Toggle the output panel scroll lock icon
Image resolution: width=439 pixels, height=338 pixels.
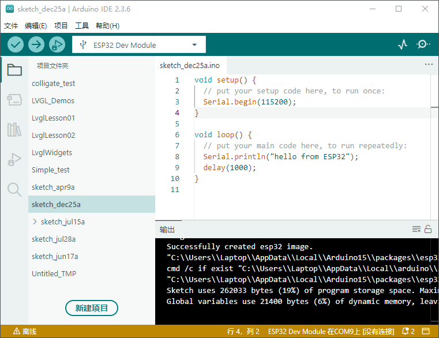[428, 230]
